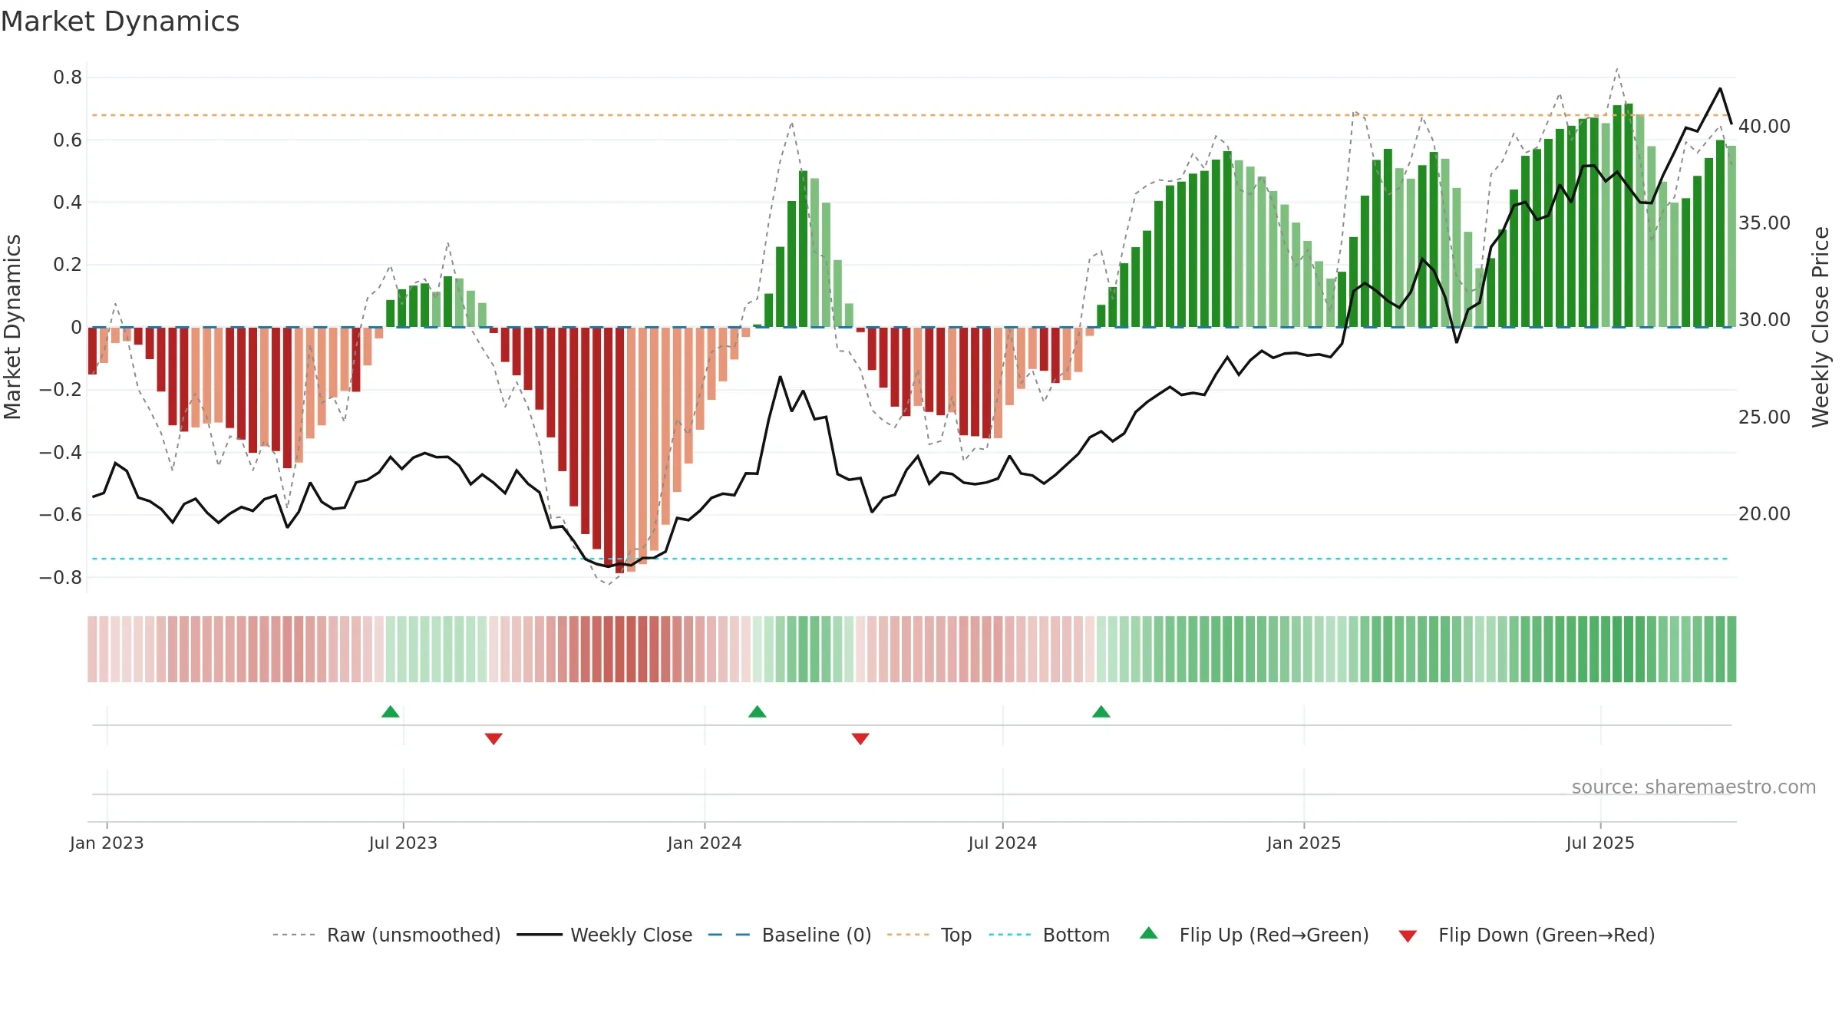Click the 0.6 left axis tick label
The height and width of the screenshot is (1036, 1842).
coord(68,140)
